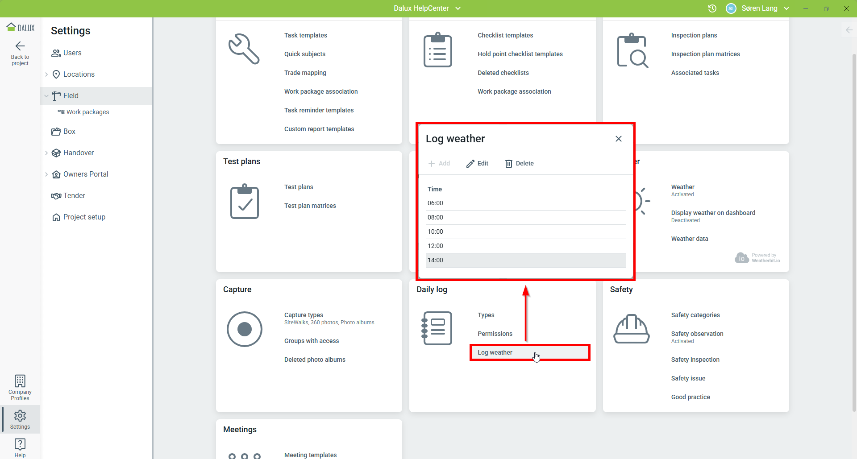Viewport: 857px width, 459px height.
Task: Collapse the Field section in sidebar
Action: pyautogui.click(x=46, y=96)
